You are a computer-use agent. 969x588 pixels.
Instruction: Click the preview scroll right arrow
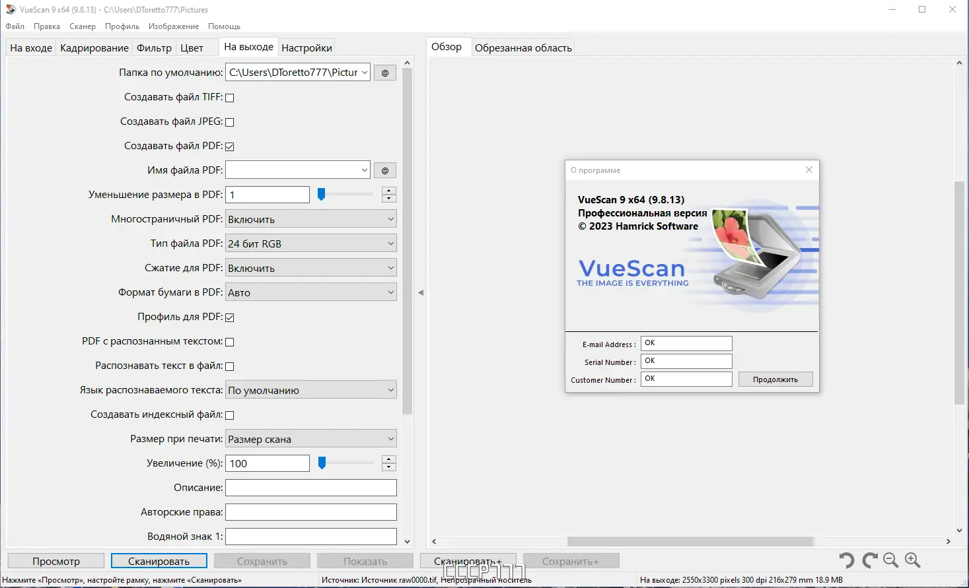pos(948,541)
